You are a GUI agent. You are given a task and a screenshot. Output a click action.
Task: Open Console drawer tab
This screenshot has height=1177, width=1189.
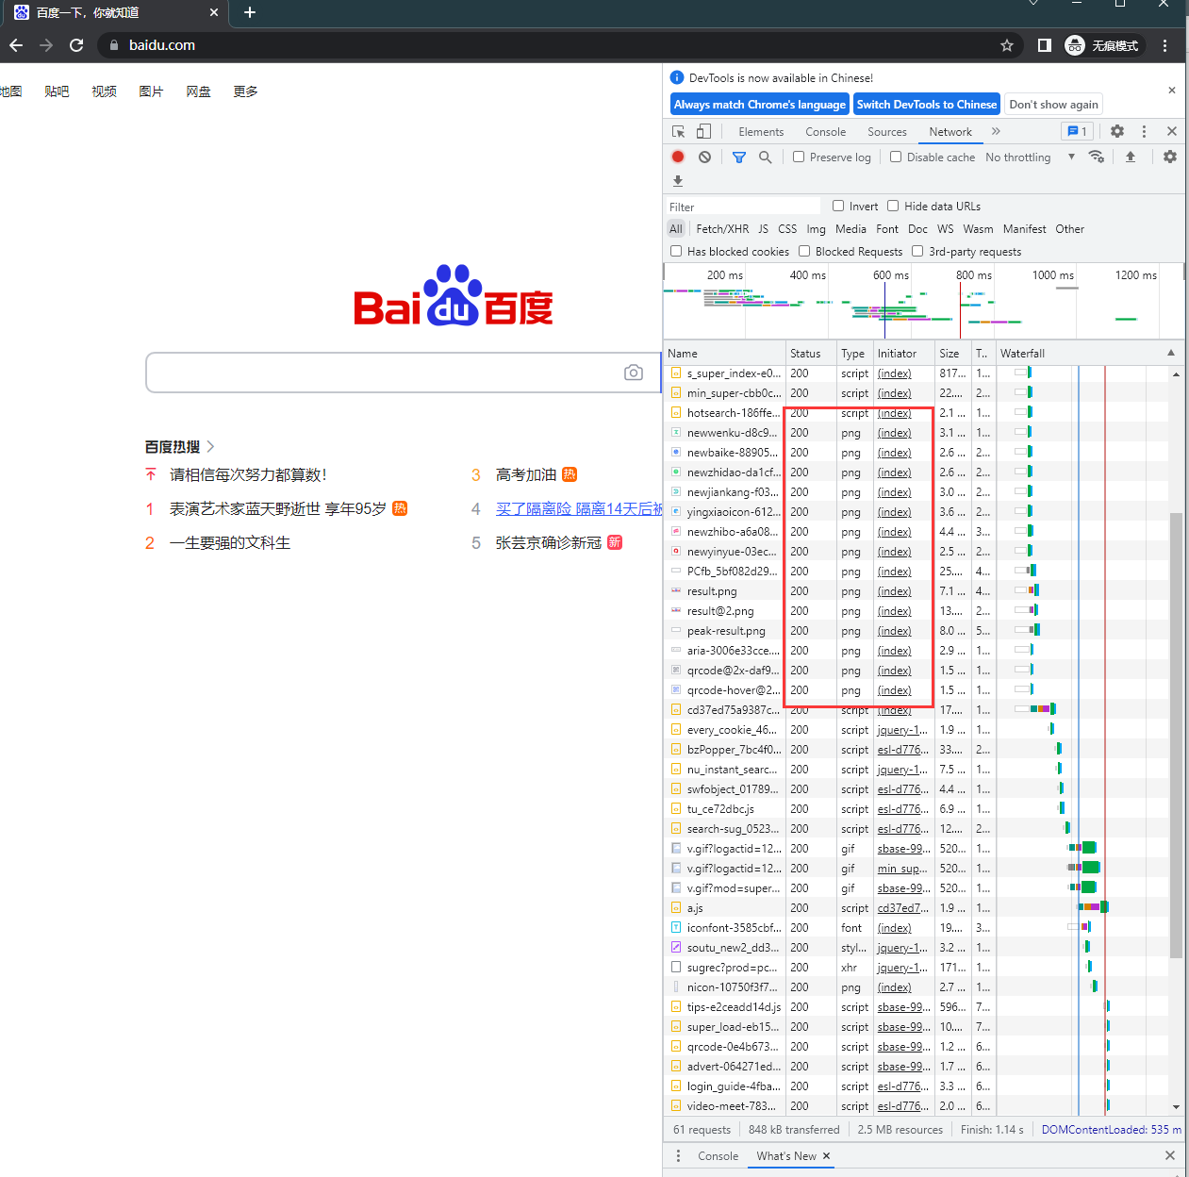tap(718, 1156)
